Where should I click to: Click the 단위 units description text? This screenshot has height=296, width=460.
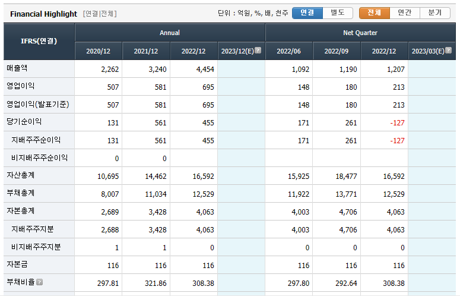(253, 13)
